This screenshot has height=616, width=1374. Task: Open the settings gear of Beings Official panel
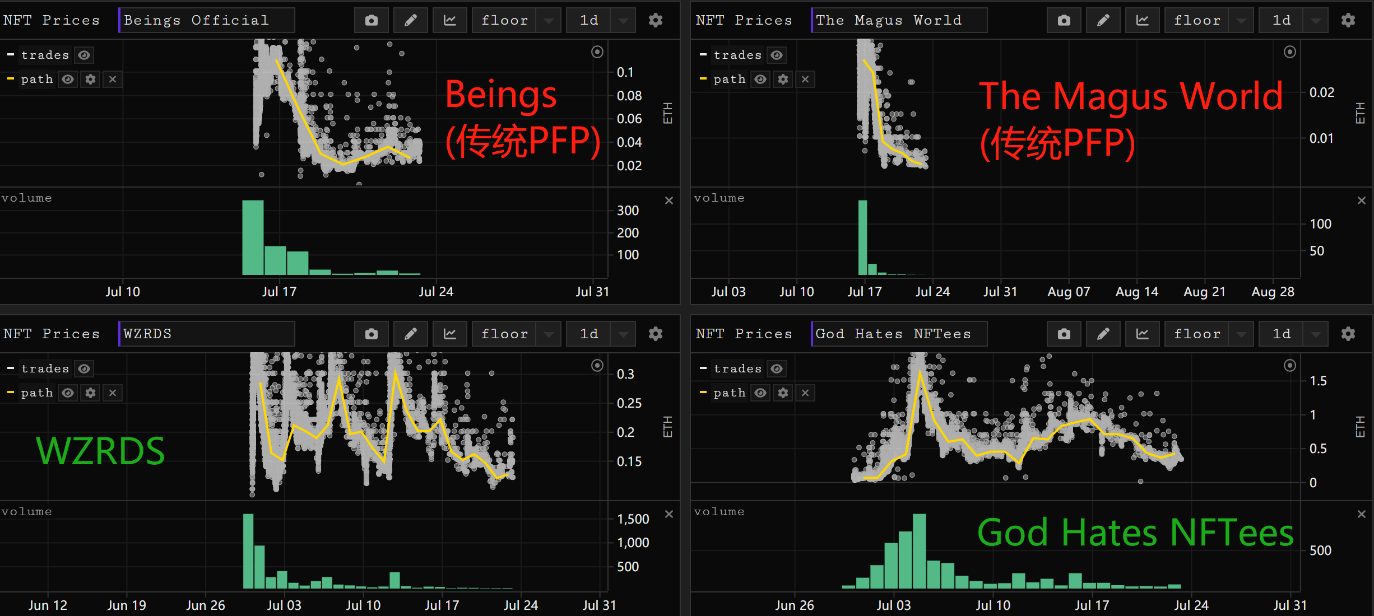[656, 21]
